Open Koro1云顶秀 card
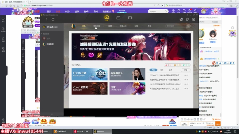239x134 pixels. (90, 89)
